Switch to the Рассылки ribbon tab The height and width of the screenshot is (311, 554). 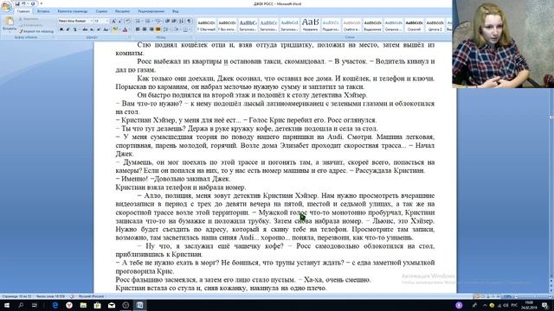[122, 11]
